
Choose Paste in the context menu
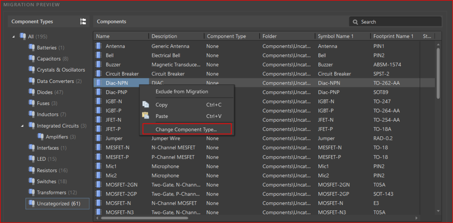point(187,116)
